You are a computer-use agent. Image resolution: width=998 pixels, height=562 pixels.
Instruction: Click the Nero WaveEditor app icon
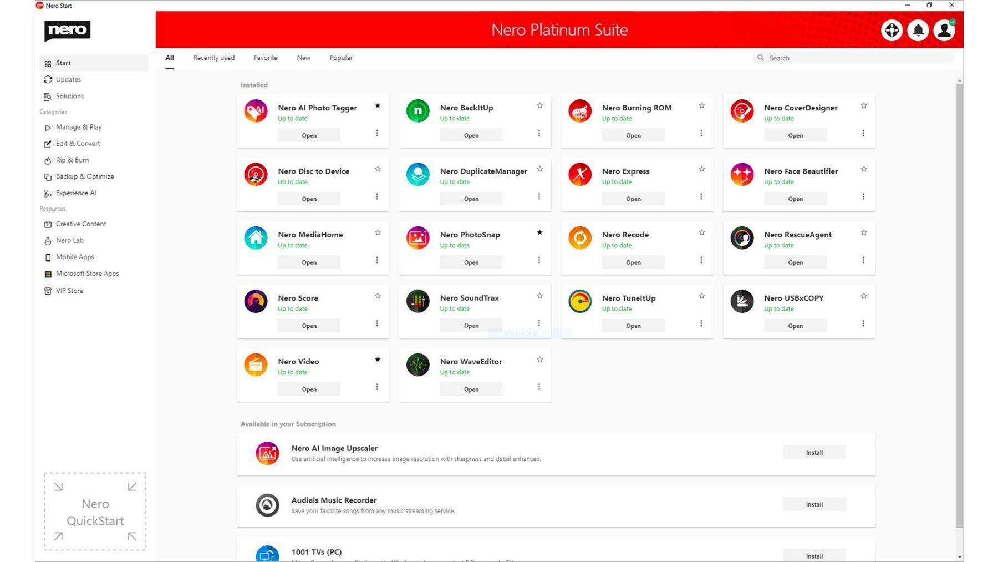(417, 365)
